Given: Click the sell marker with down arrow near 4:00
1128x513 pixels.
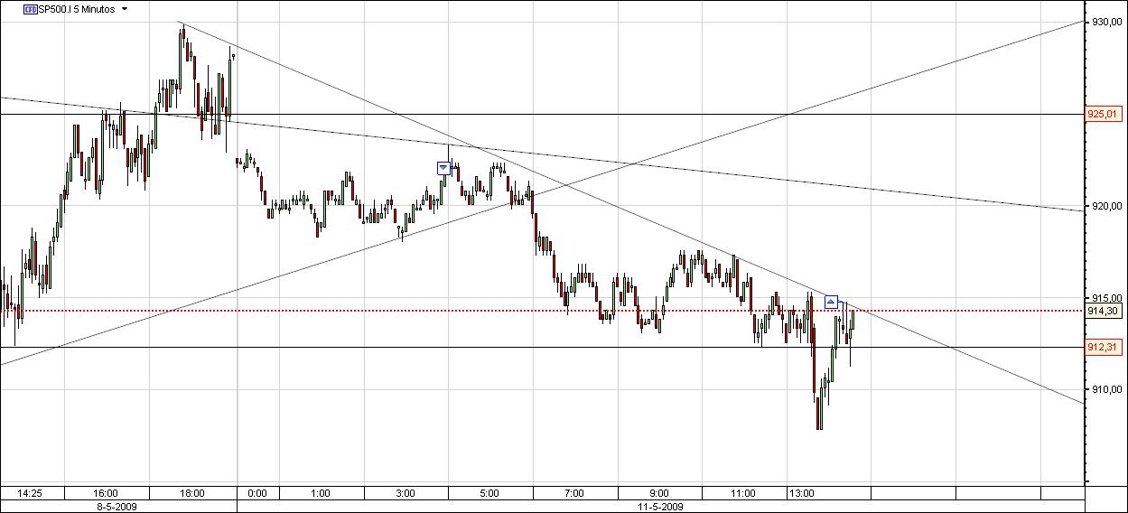Looking at the screenshot, I should [x=443, y=168].
